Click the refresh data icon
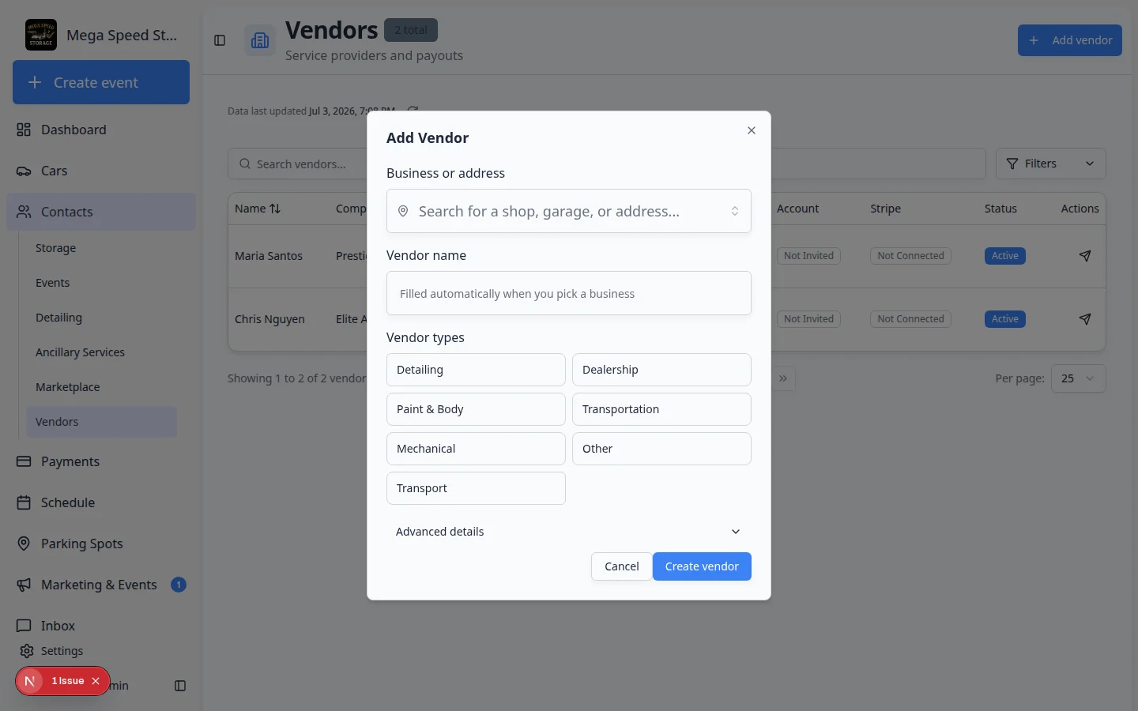The width and height of the screenshot is (1138, 711). (x=413, y=110)
